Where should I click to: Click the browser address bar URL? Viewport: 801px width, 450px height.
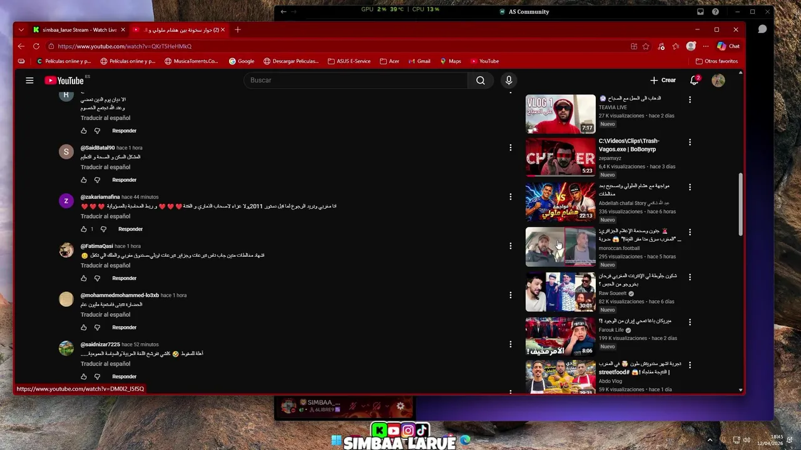pos(125,46)
